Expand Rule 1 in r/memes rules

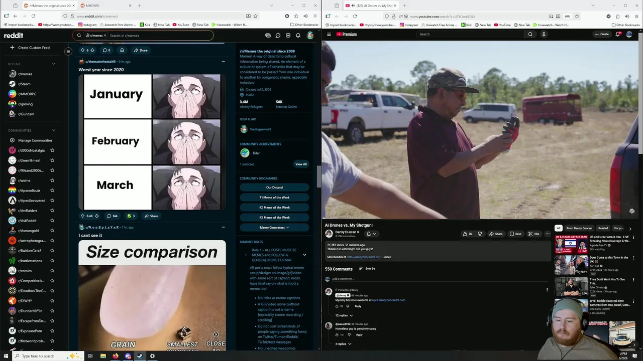coord(304,255)
